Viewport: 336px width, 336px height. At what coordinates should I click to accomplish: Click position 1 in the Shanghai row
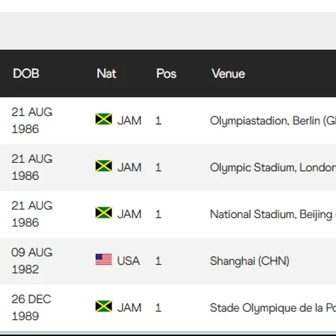pyautogui.click(x=158, y=261)
